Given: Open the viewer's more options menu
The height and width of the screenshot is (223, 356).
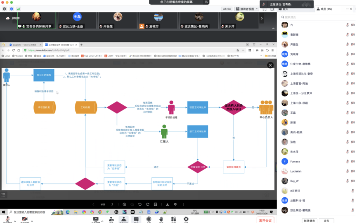Looking at the screenshot, I should click(x=183, y=204).
